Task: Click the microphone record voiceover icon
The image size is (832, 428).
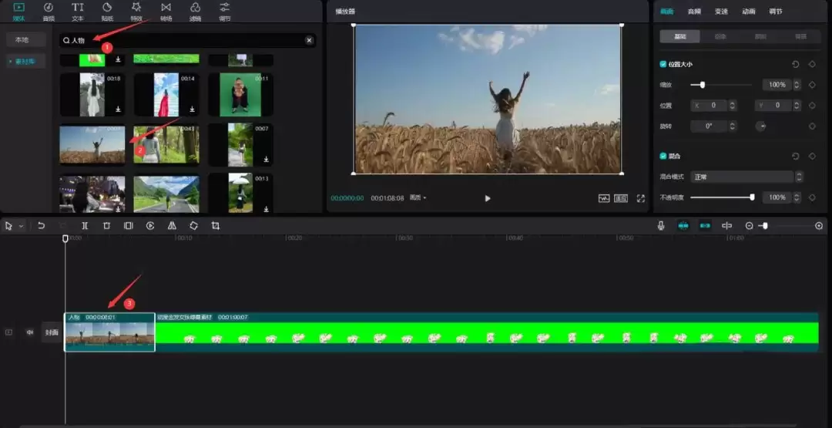Action: [x=661, y=226]
